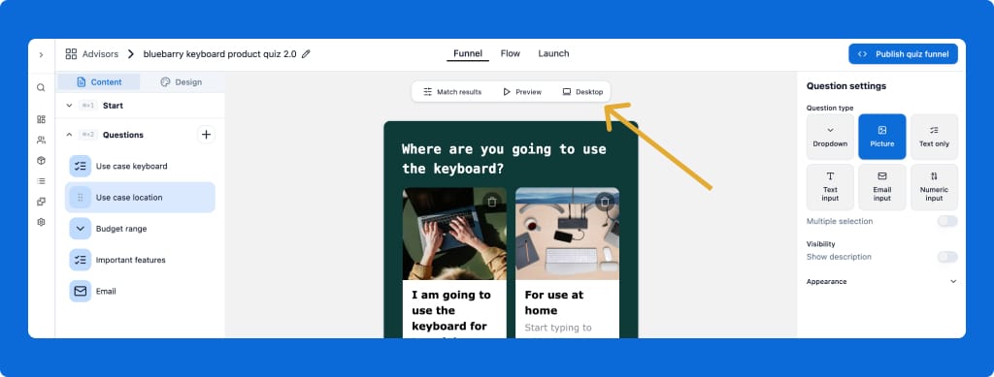Open the Design tab
Image resolution: width=994 pixels, height=377 pixels.
pos(182,82)
